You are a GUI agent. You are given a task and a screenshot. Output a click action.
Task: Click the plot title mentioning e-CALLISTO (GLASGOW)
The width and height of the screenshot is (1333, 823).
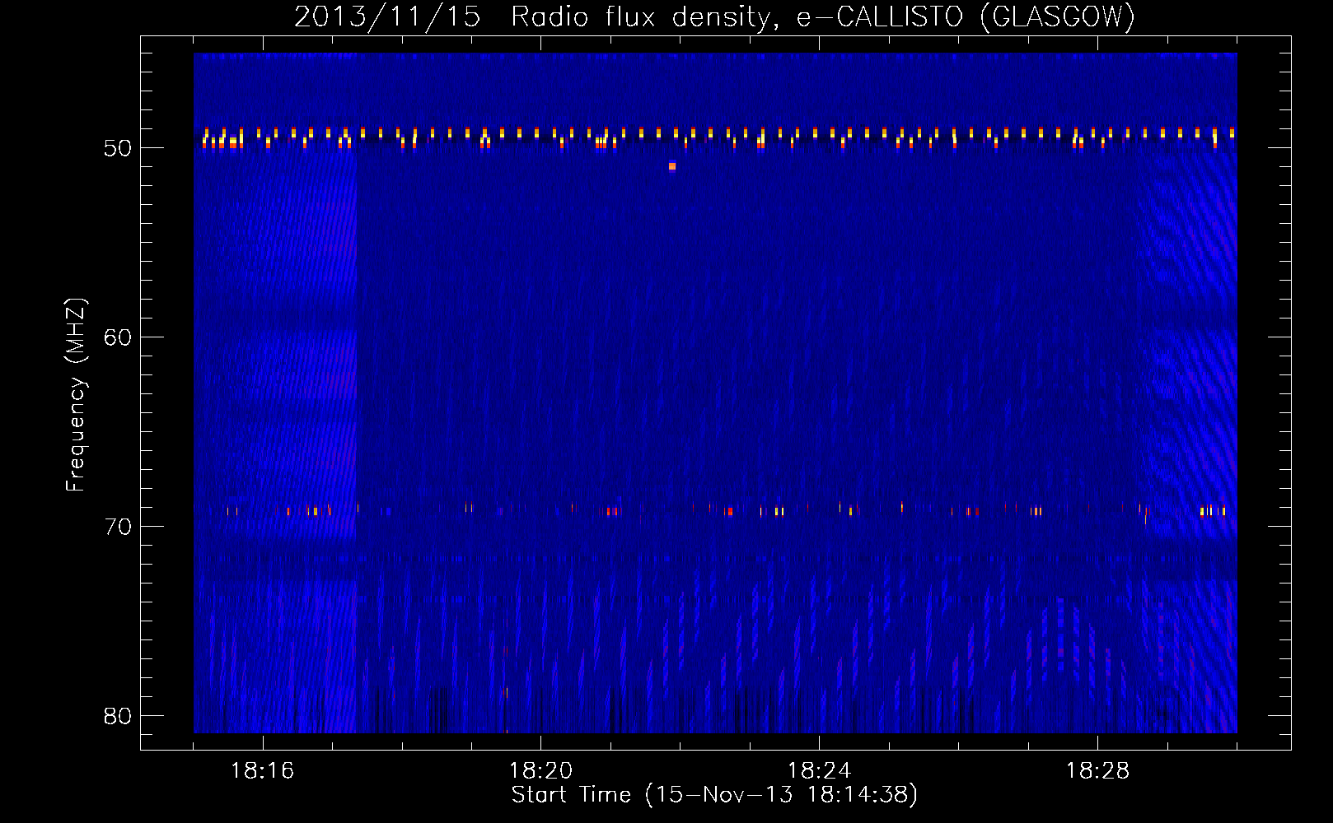tap(714, 16)
